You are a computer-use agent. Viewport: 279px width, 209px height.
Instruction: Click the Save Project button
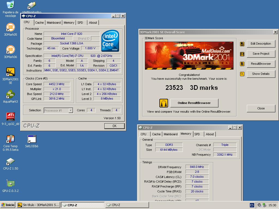(261, 54)
